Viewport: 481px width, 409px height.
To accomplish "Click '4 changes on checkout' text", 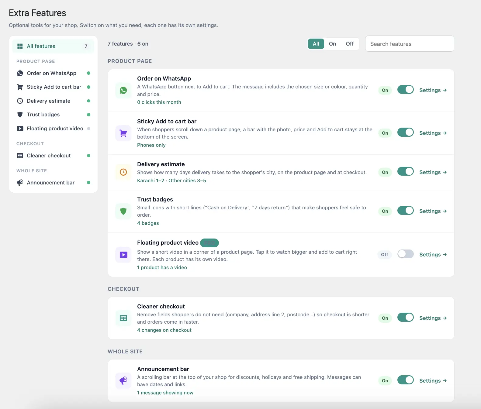I will tap(164, 330).
